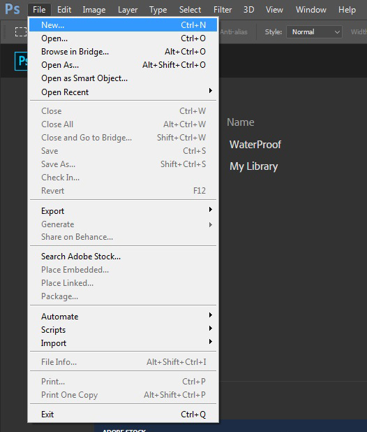
Task: Expand the Import submenu
Action: [x=123, y=343]
